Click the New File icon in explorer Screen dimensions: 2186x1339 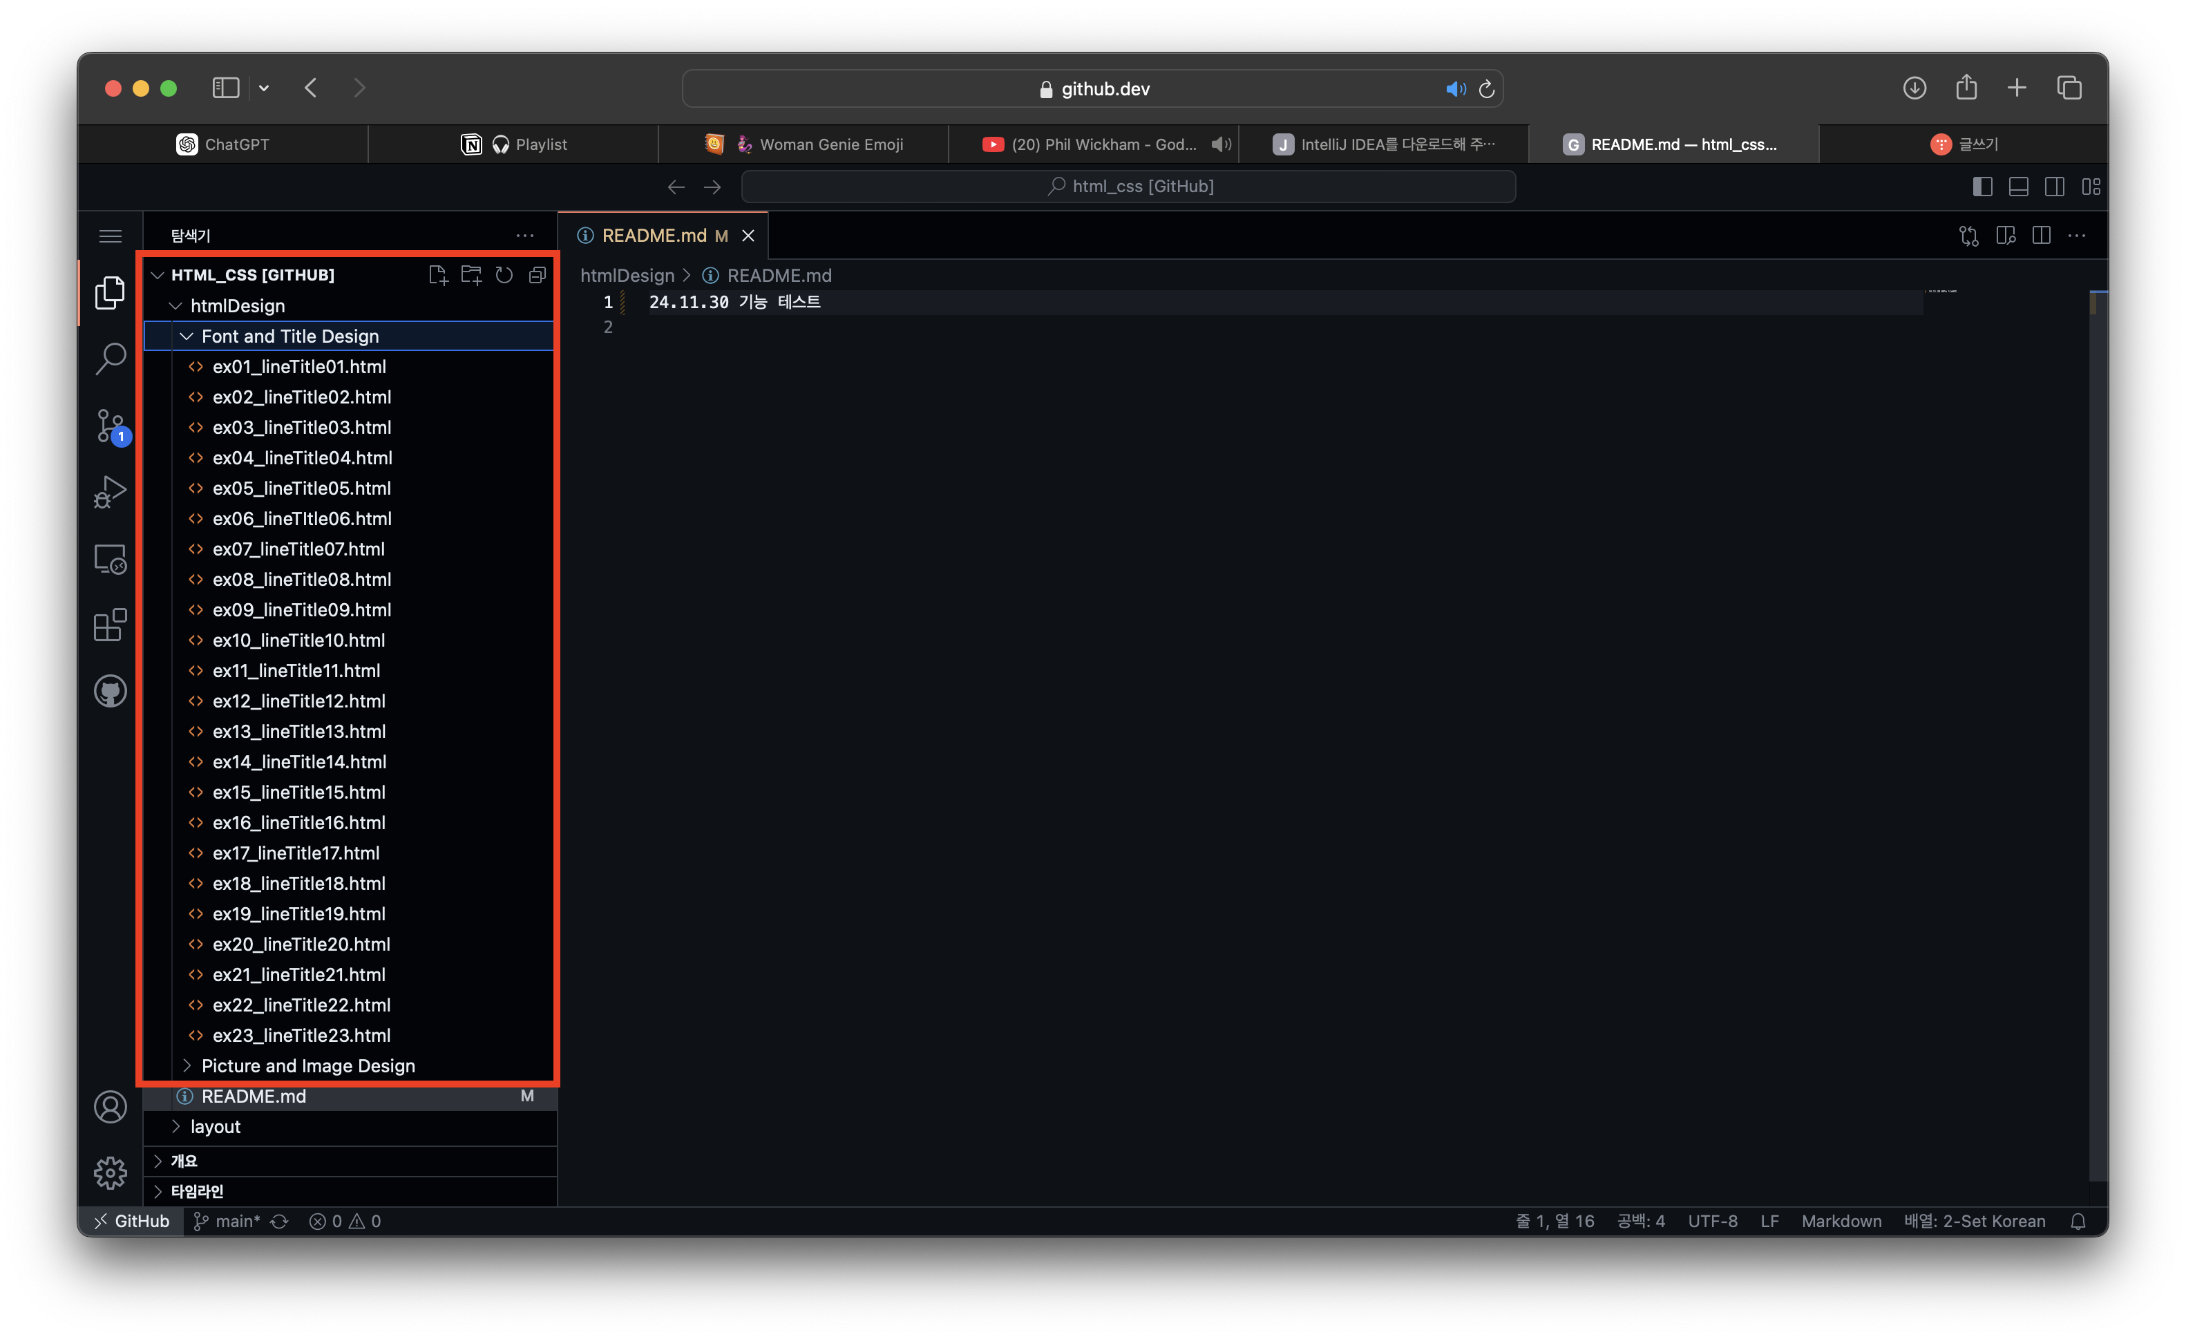438,275
